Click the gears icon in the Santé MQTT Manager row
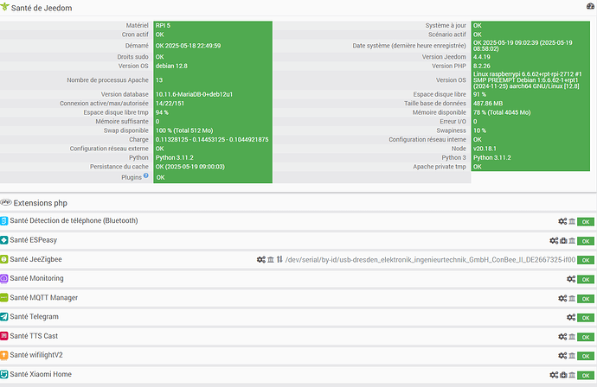 click(x=562, y=298)
